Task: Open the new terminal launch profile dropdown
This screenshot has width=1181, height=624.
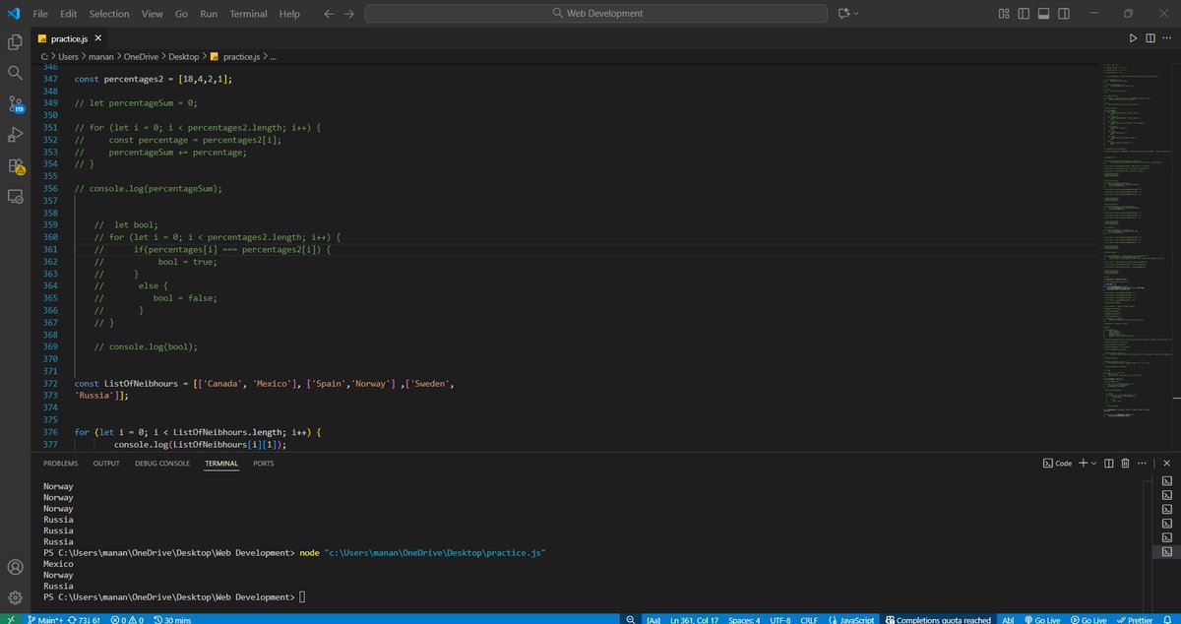Action: pyautogui.click(x=1093, y=463)
